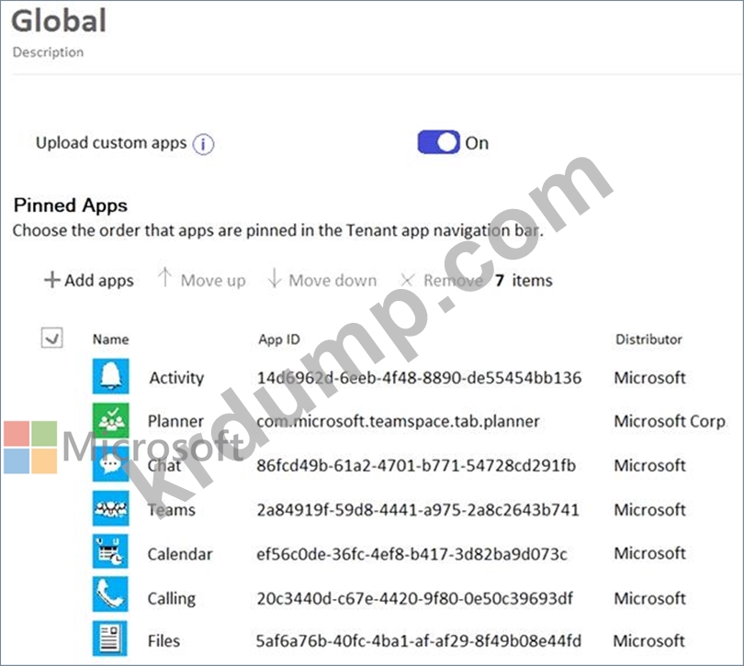The image size is (744, 666).
Task: Select the Files row name
Action: [x=163, y=640]
